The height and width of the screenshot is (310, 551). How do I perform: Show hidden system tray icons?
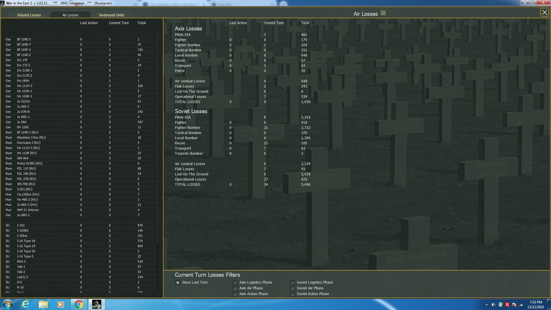486,305
